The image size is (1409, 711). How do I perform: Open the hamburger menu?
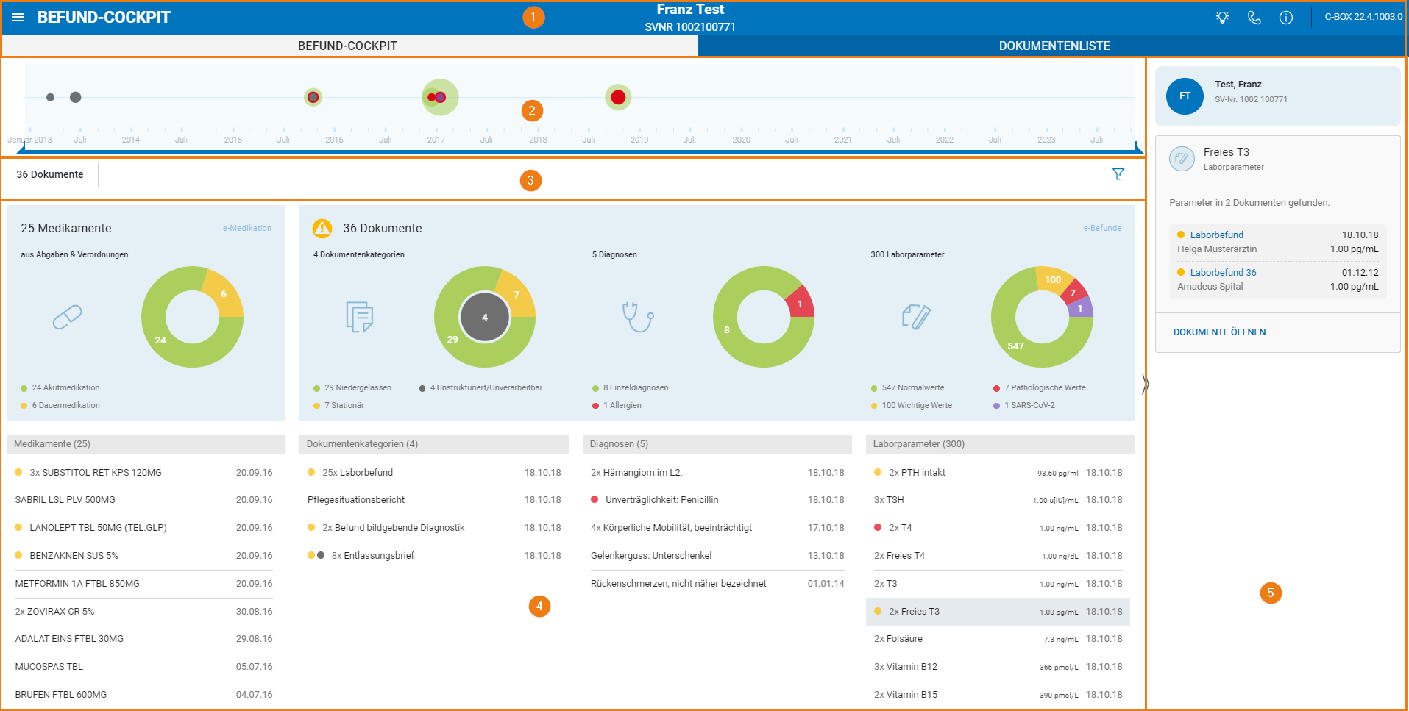(x=18, y=17)
